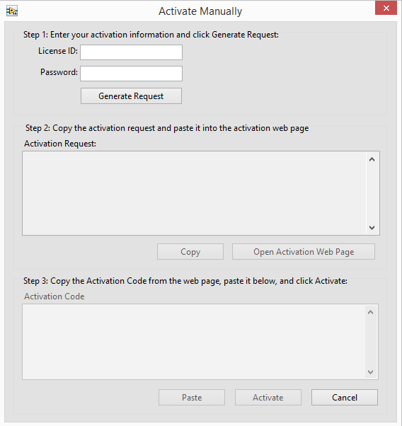
Task: Click Activation Code scrollbar up arrow
Action: [370, 313]
